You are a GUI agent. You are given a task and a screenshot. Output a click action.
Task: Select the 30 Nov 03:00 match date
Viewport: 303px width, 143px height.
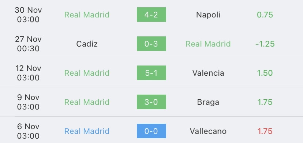point(28,15)
